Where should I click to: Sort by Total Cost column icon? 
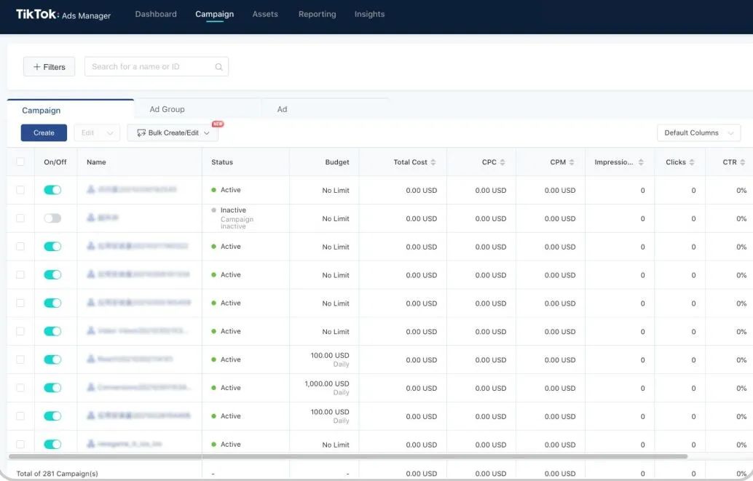pos(433,162)
